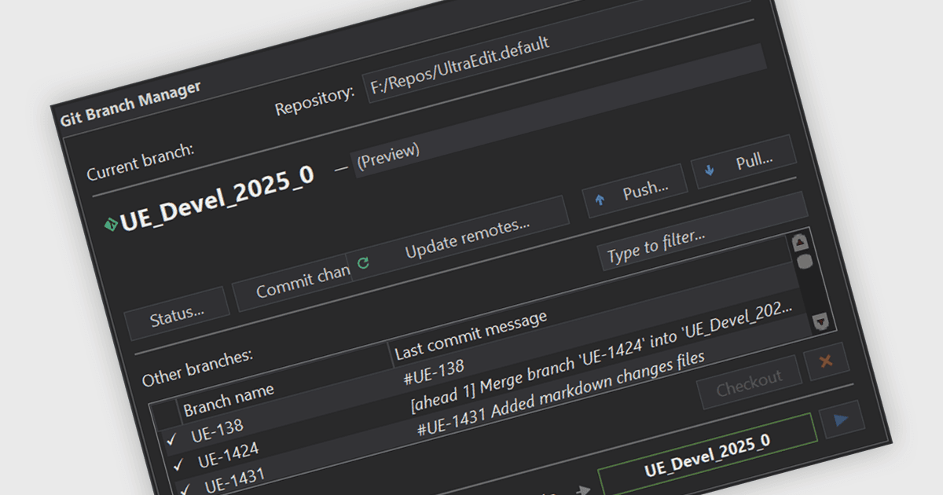943x495 pixels.
Task: Click the current branch name UE_Devel_2025_0
Action: [217, 199]
